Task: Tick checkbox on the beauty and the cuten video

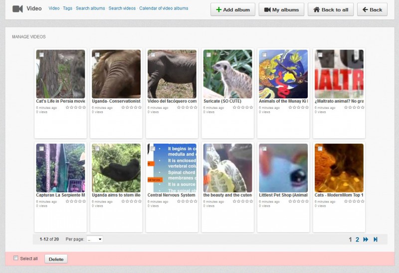Action: (208, 148)
